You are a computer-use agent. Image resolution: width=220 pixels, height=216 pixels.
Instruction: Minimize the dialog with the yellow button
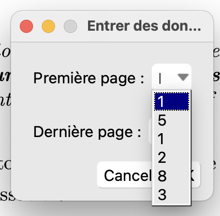[48, 26]
